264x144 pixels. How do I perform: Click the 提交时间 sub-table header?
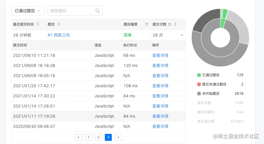[20, 45]
